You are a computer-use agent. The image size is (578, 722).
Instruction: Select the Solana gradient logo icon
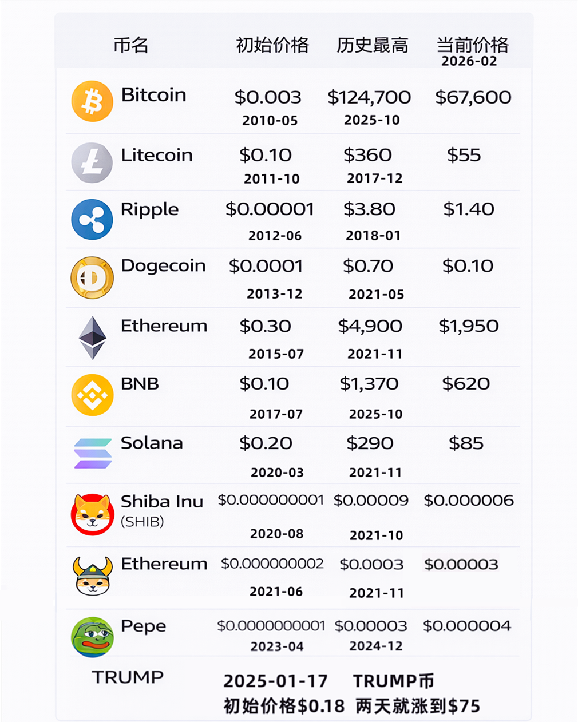[93, 453]
